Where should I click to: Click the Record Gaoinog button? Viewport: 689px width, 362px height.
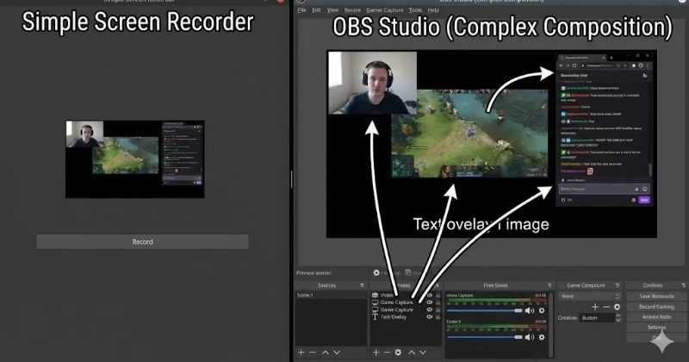pyautogui.click(x=656, y=307)
